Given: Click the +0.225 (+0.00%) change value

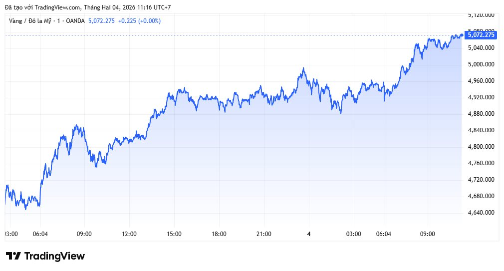Looking at the screenshot, I should coord(139,20).
